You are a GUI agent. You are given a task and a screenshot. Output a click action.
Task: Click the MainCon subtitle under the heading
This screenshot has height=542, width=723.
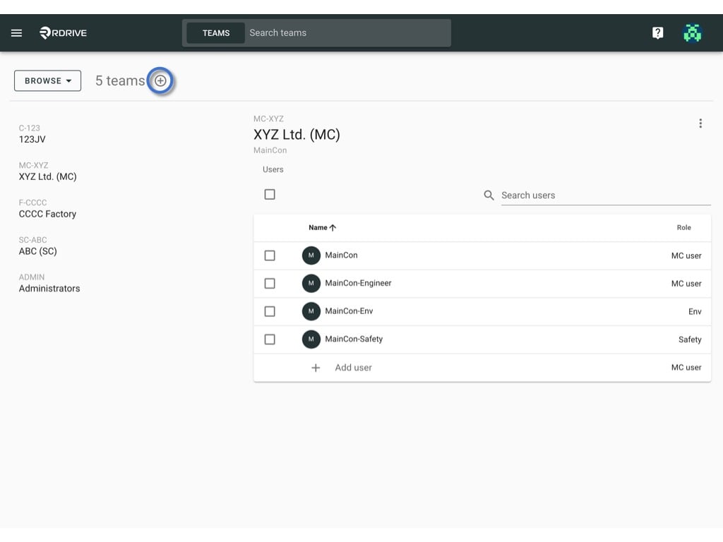click(270, 150)
